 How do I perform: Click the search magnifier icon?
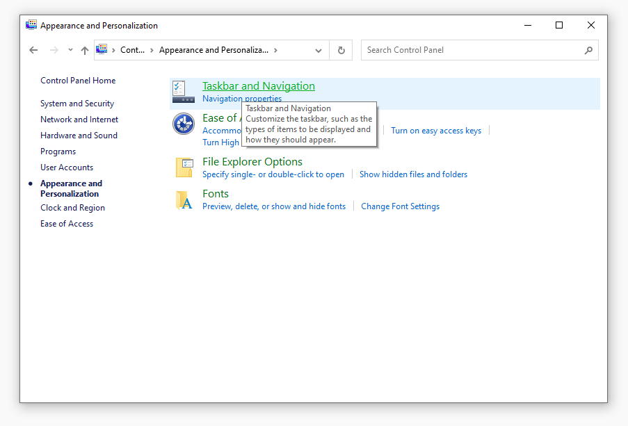pos(588,50)
